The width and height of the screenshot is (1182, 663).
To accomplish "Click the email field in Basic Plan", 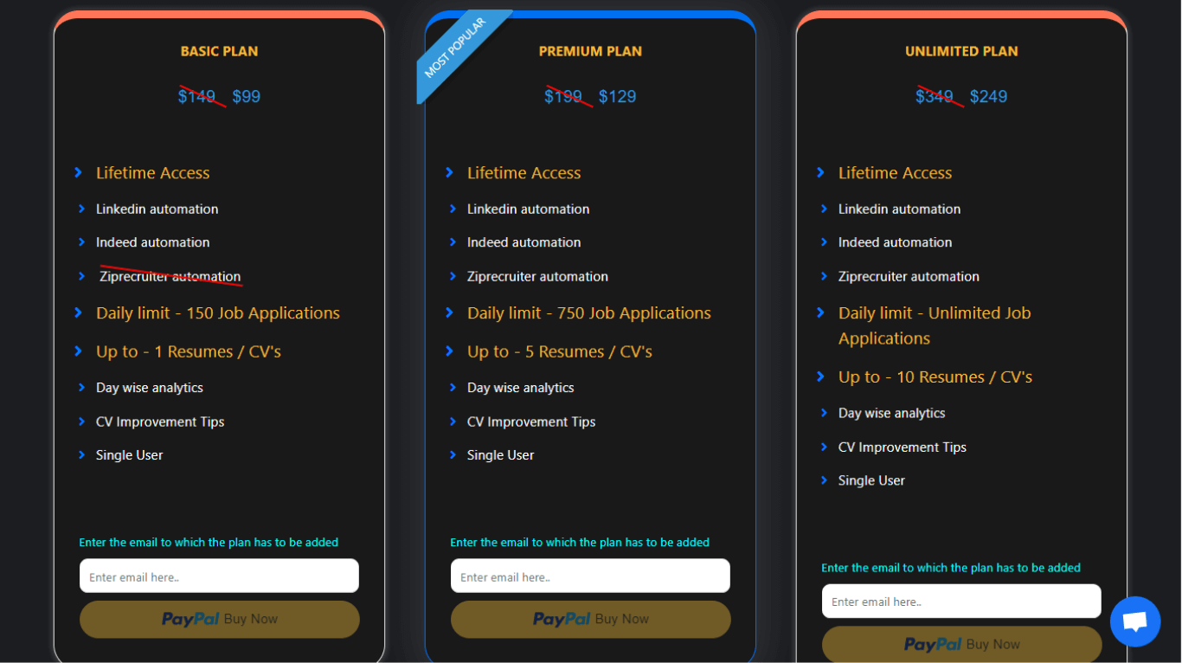I will tap(219, 576).
